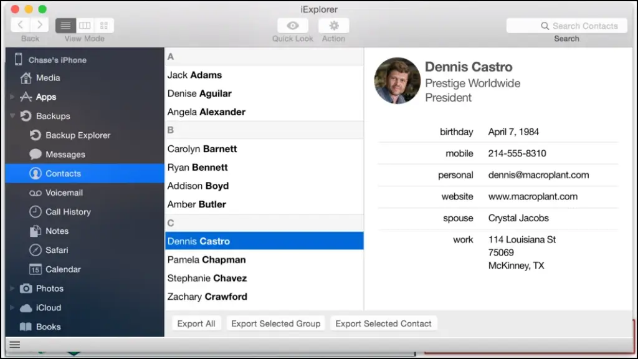Select contact Jack Adams
The width and height of the screenshot is (638, 359).
tap(264, 75)
